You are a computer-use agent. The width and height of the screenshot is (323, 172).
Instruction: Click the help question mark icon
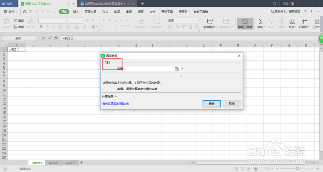[306, 12]
